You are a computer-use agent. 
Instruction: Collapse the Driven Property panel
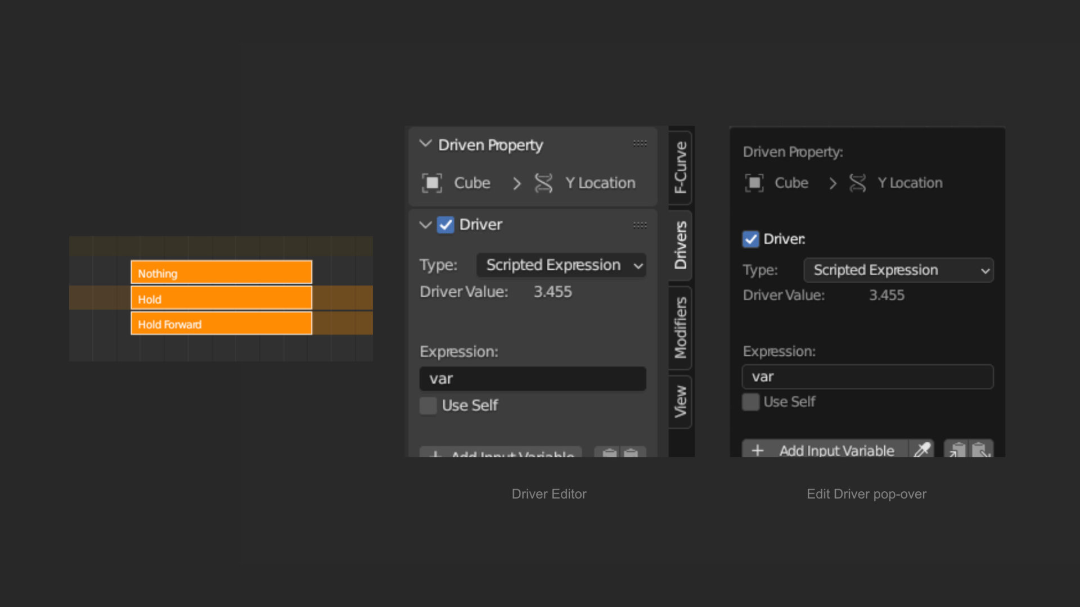pos(426,144)
